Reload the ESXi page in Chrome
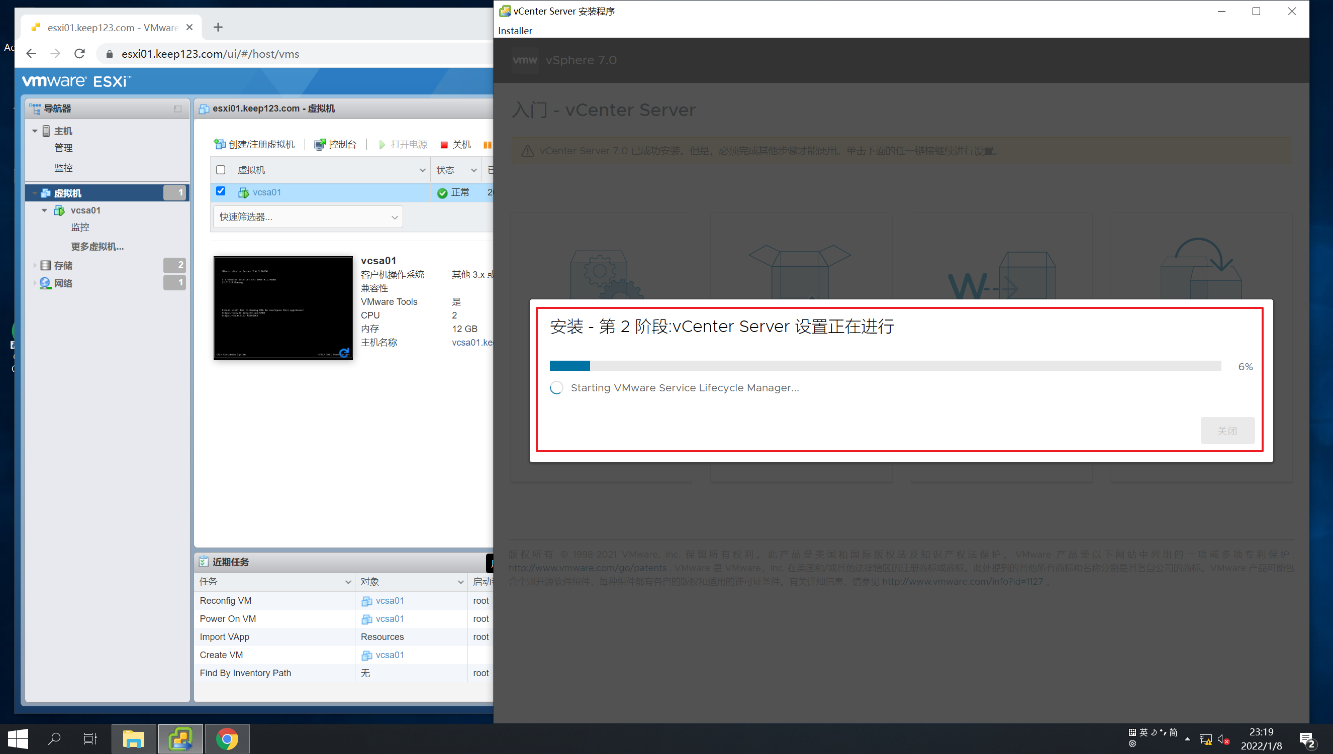Screen dimensions: 1333x754 point(79,53)
